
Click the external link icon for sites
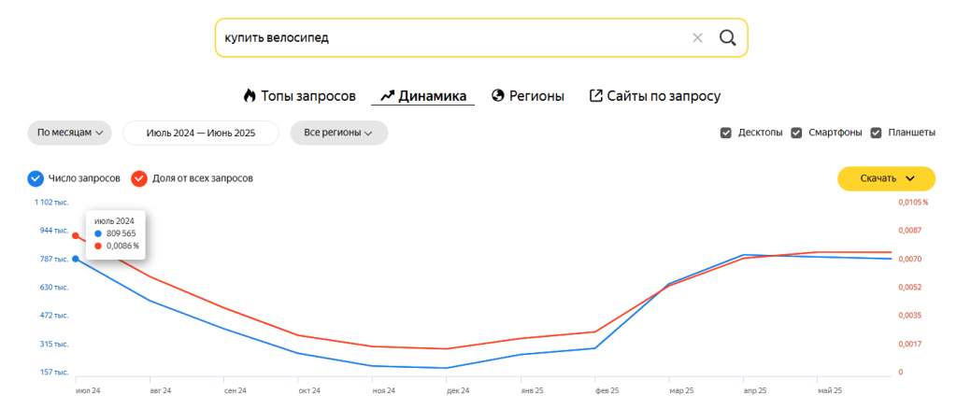pyautogui.click(x=595, y=95)
